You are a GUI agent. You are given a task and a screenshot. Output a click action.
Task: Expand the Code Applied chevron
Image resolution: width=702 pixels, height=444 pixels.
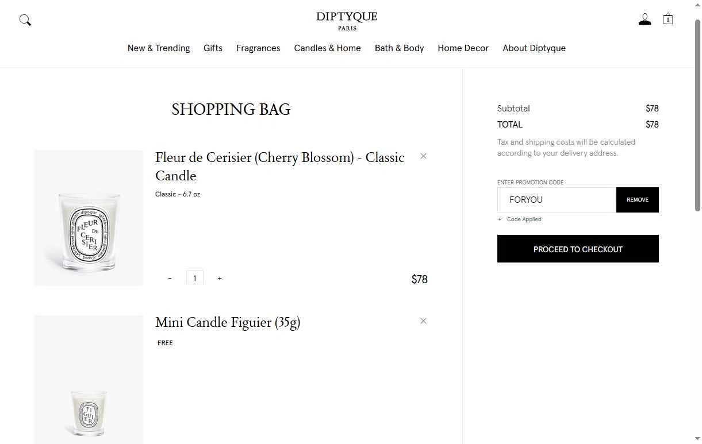[x=500, y=219]
